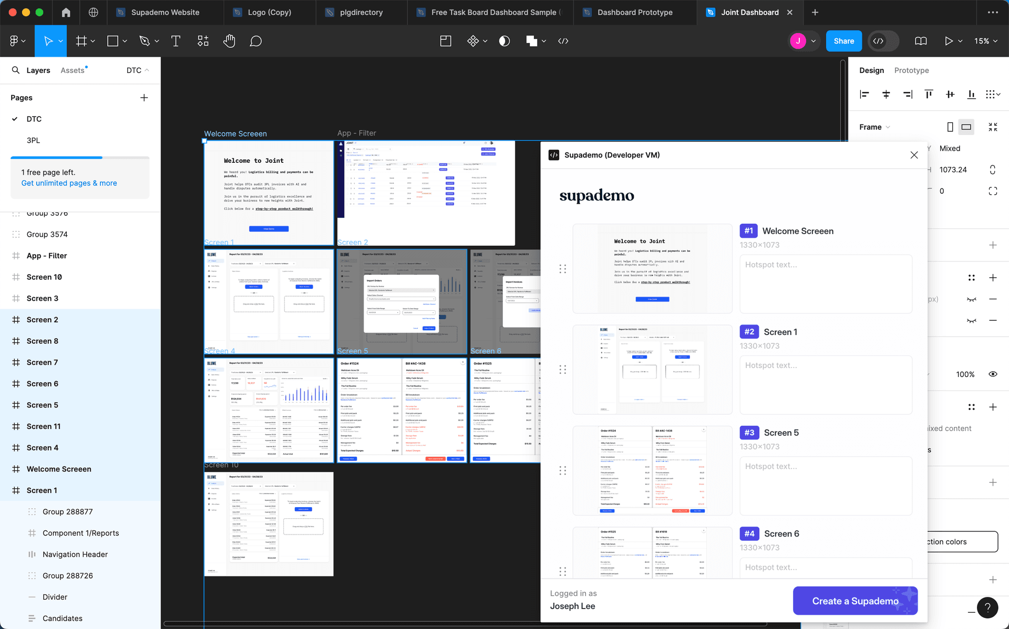The image size is (1009, 629).
Task: Click the Present play button
Action: [x=949, y=40]
